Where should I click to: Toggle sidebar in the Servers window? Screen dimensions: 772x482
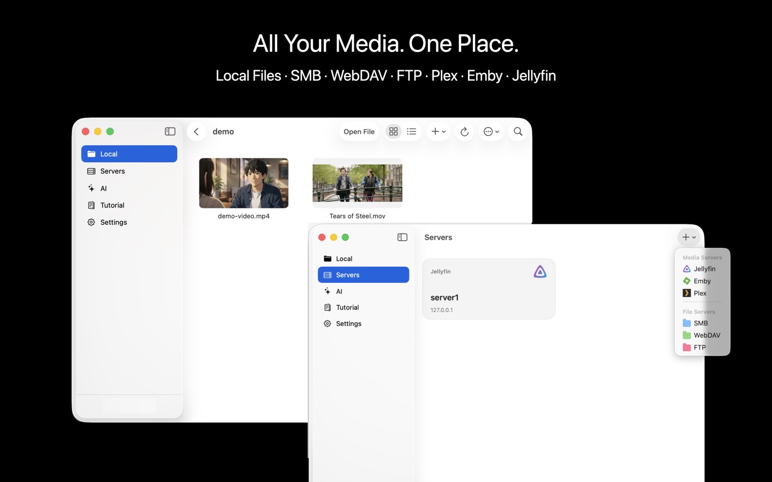pyautogui.click(x=403, y=237)
